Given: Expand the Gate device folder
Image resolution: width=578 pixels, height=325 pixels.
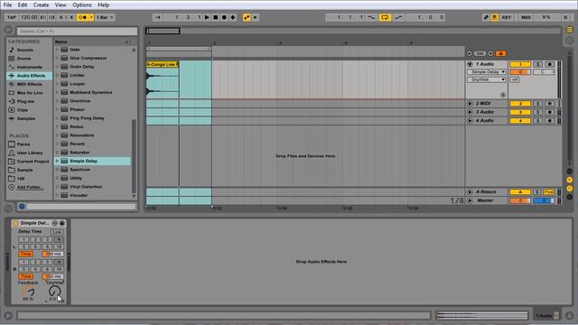Looking at the screenshot, I should (x=57, y=50).
